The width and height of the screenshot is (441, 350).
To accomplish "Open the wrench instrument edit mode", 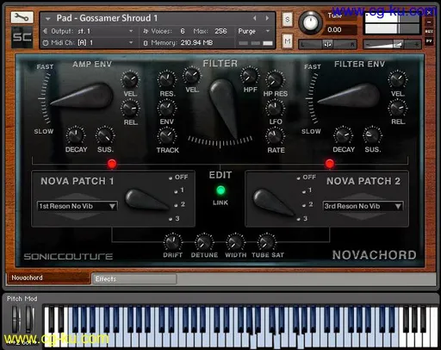I will tap(22, 17).
